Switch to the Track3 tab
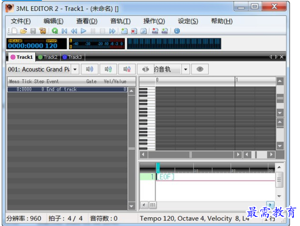This screenshot has width=300, height=226. click(x=72, y=57)
